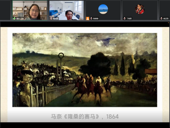
Task: Click the horse racing painting in the shared slide
Action: click(85, 70)
